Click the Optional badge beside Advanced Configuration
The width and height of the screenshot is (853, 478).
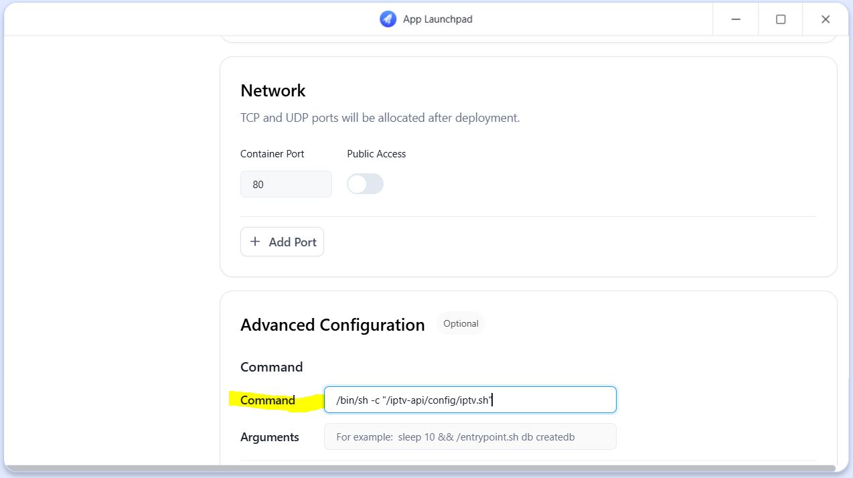461,323
